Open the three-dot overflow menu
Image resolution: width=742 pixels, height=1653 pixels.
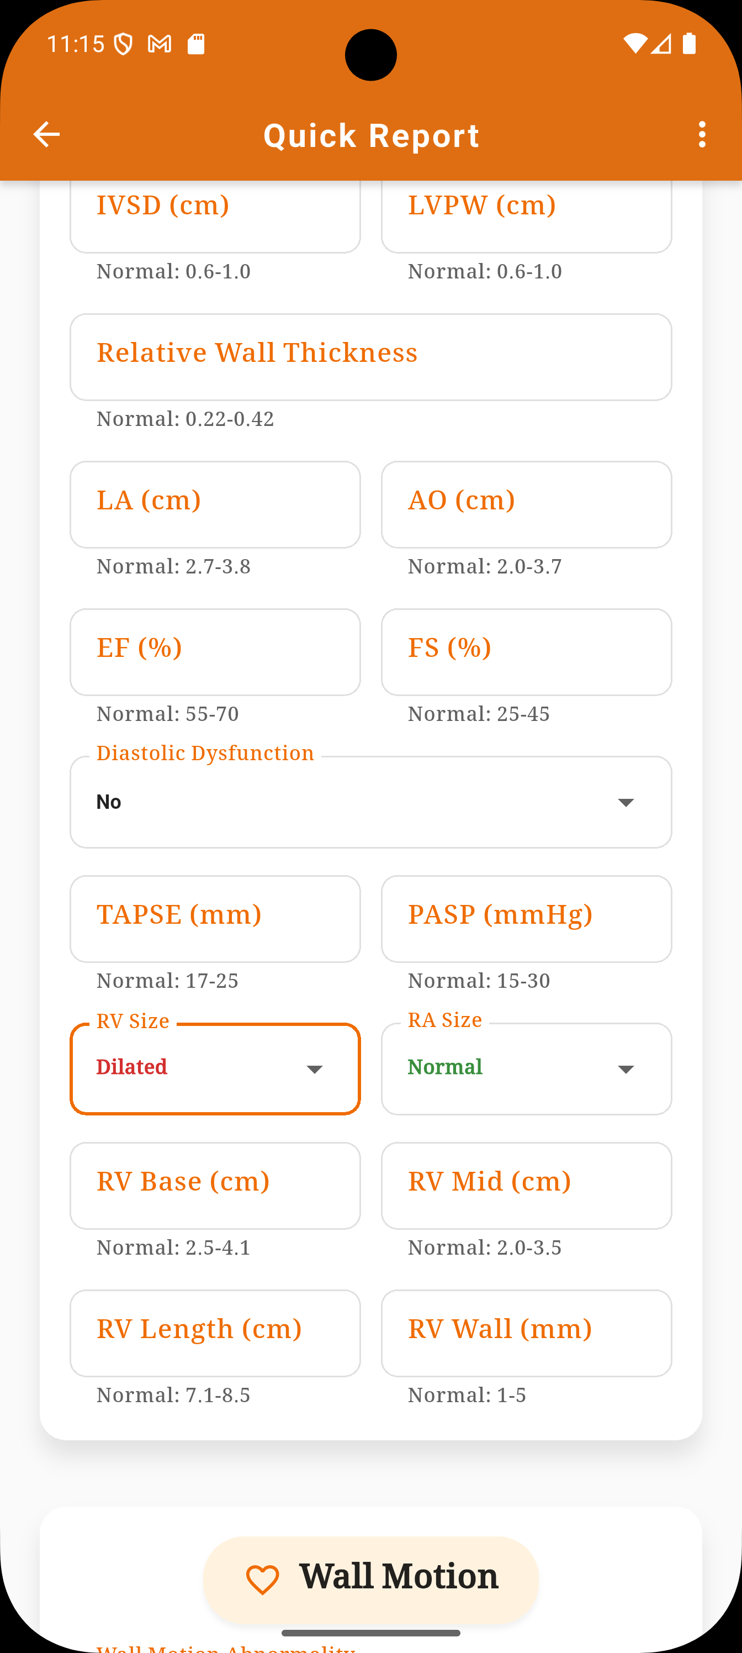point(702,135)
